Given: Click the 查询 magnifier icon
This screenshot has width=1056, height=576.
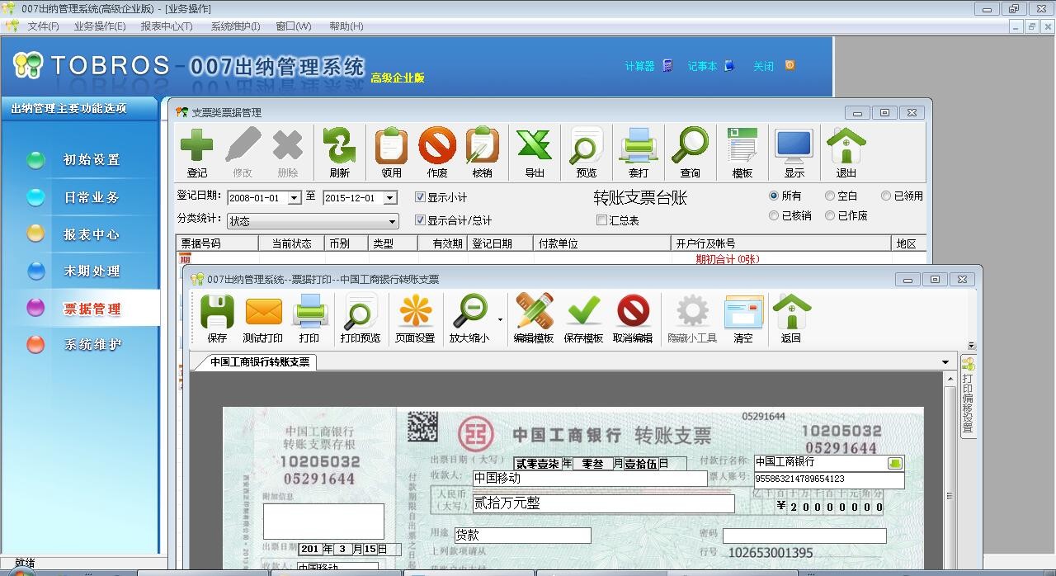Looking at the screenshot, I should click(691, 146).
